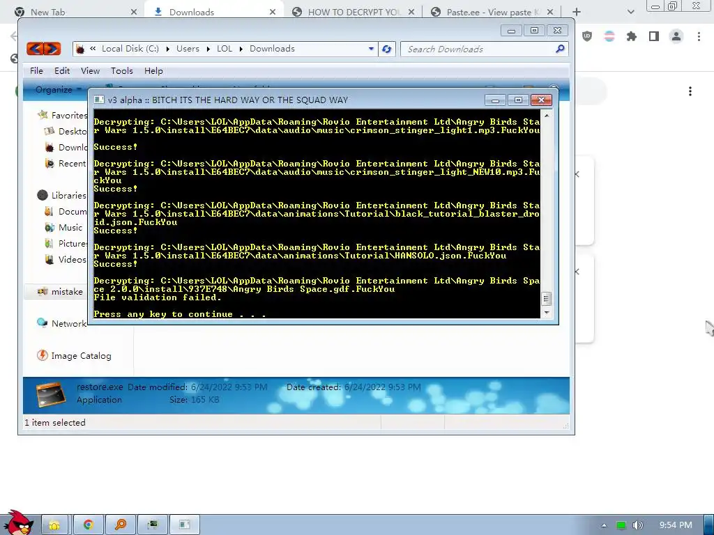
Task: Click Downloads breadcrumb segment
Action: click(x=272, y=49)
